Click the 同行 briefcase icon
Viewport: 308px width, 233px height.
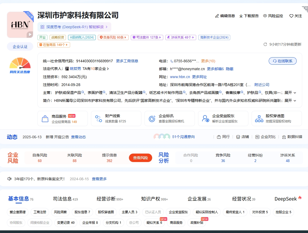[x=219, y=137]
